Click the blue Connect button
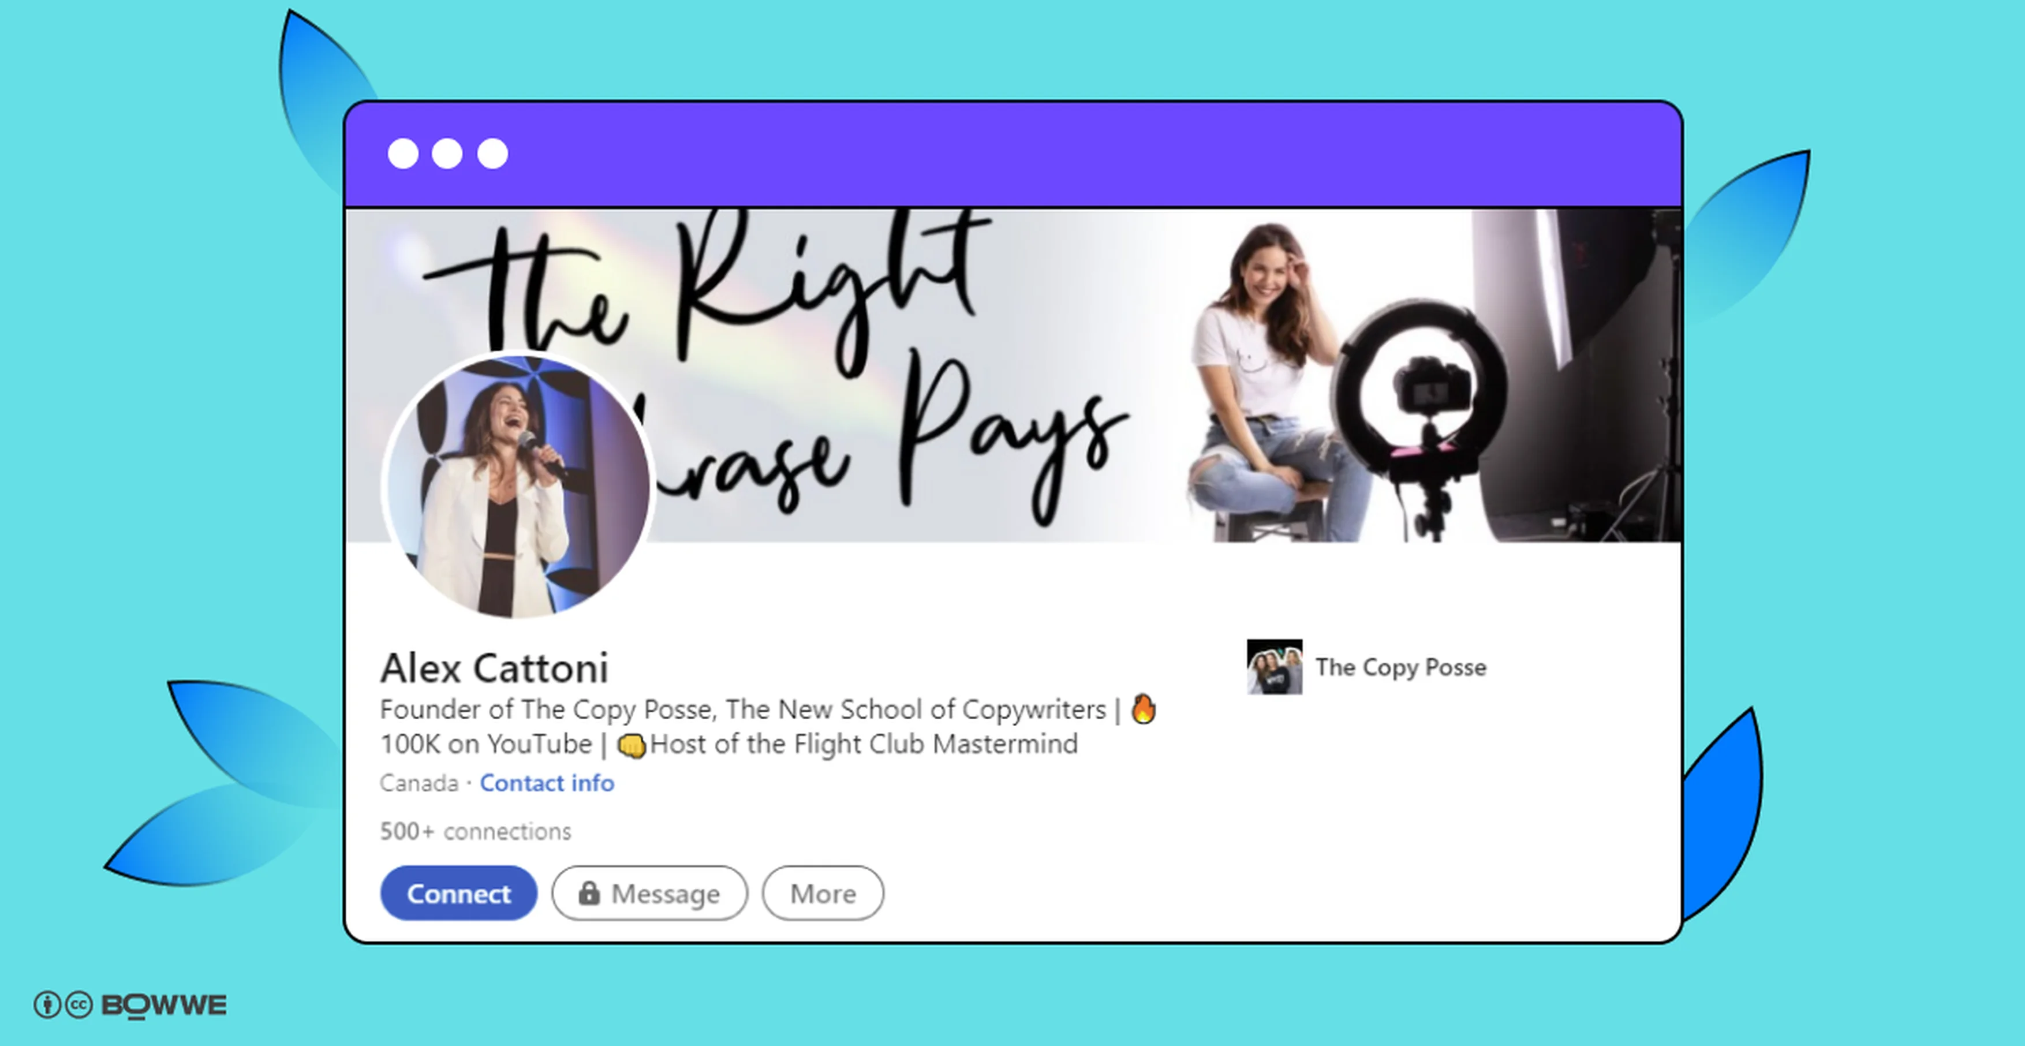Screen dimensions: 2025x1046 pos(458,893)
